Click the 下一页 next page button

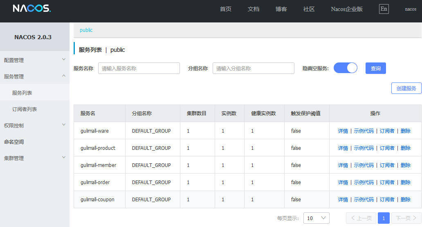tap(406, 218)
